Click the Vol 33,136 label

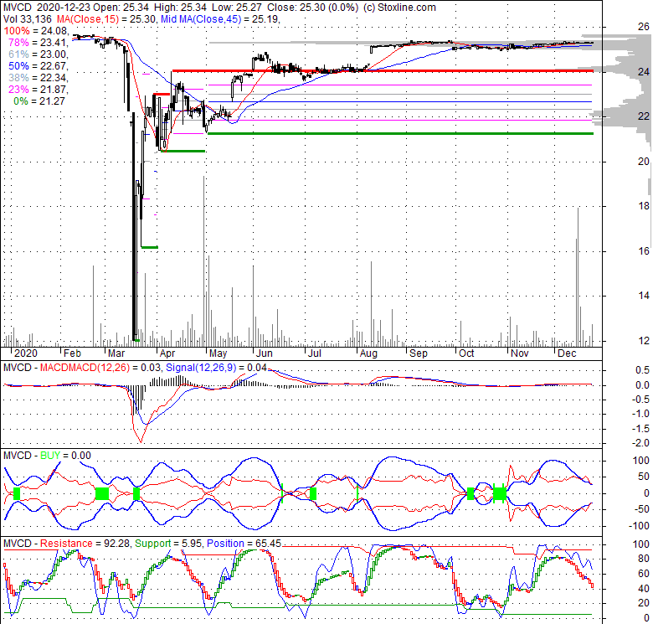[28, 19]
